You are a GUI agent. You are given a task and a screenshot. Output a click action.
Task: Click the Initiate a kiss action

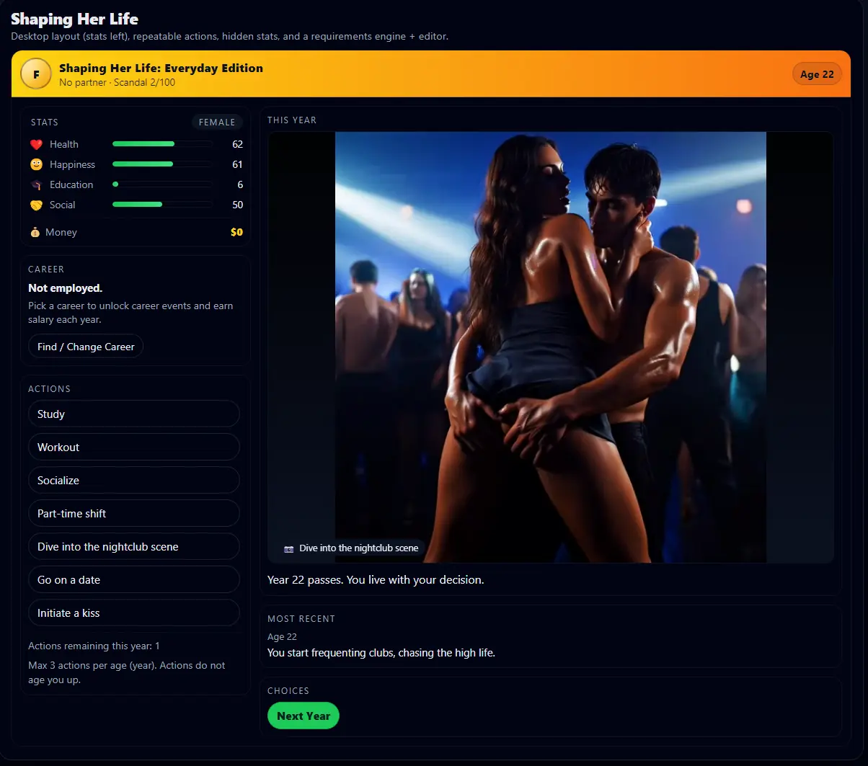click(x=133, y=613)
